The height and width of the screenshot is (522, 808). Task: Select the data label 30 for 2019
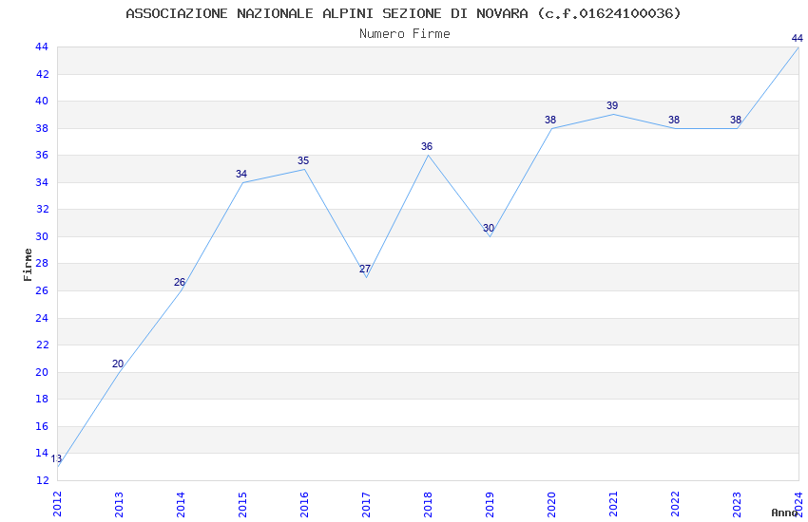[x=489, y=228]
